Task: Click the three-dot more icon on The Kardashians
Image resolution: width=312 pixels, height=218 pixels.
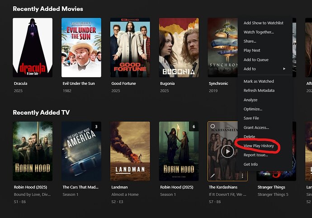Action: tap(242, 176)
